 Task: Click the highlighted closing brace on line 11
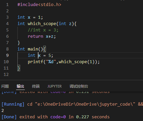tap(19, 68)
